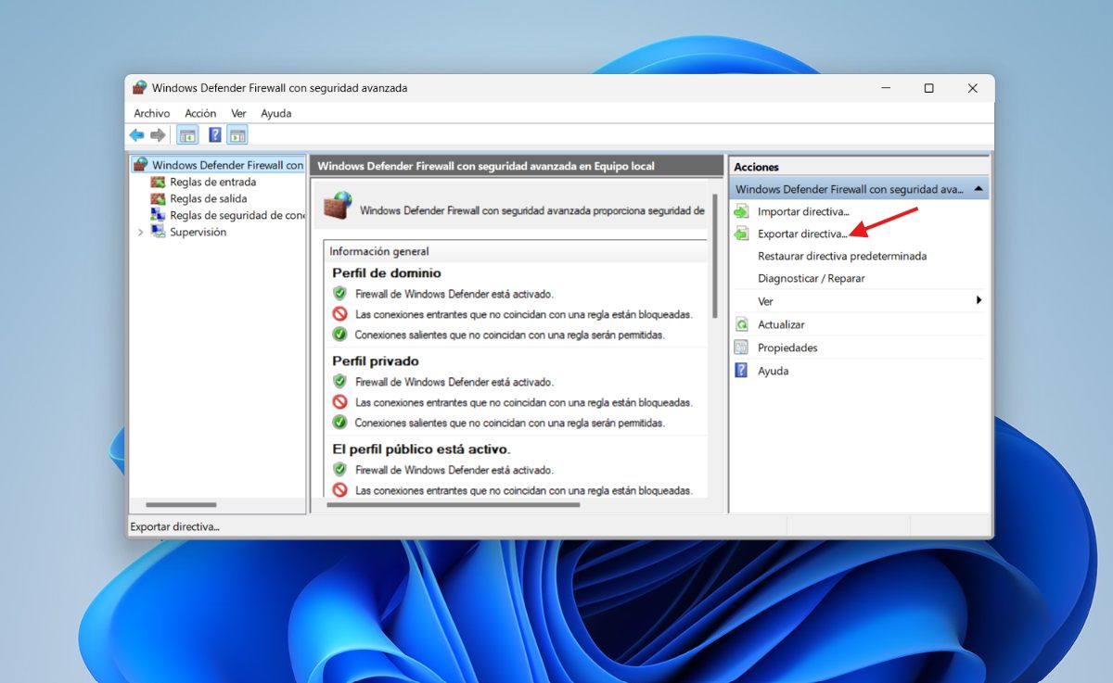This screenshot has width=1113, height=683.
Task: Click El perfil público está activo heading
Action: coord(421,449)
